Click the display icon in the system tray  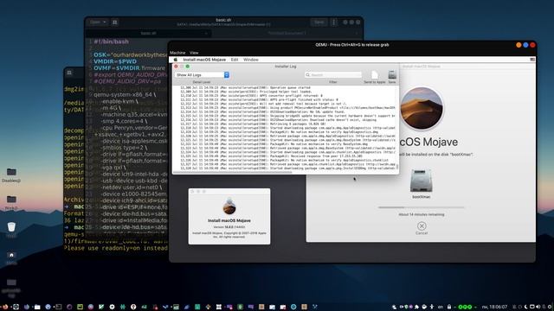coord(532,308)
